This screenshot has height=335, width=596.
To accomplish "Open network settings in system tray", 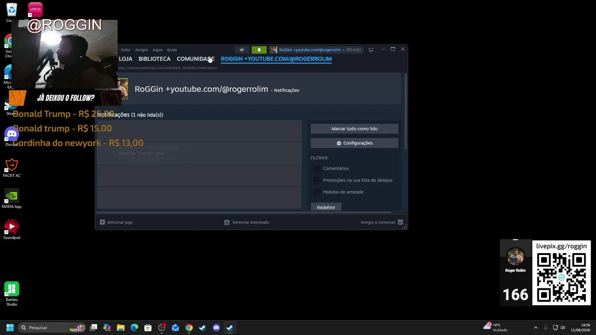I will [555, 328].
